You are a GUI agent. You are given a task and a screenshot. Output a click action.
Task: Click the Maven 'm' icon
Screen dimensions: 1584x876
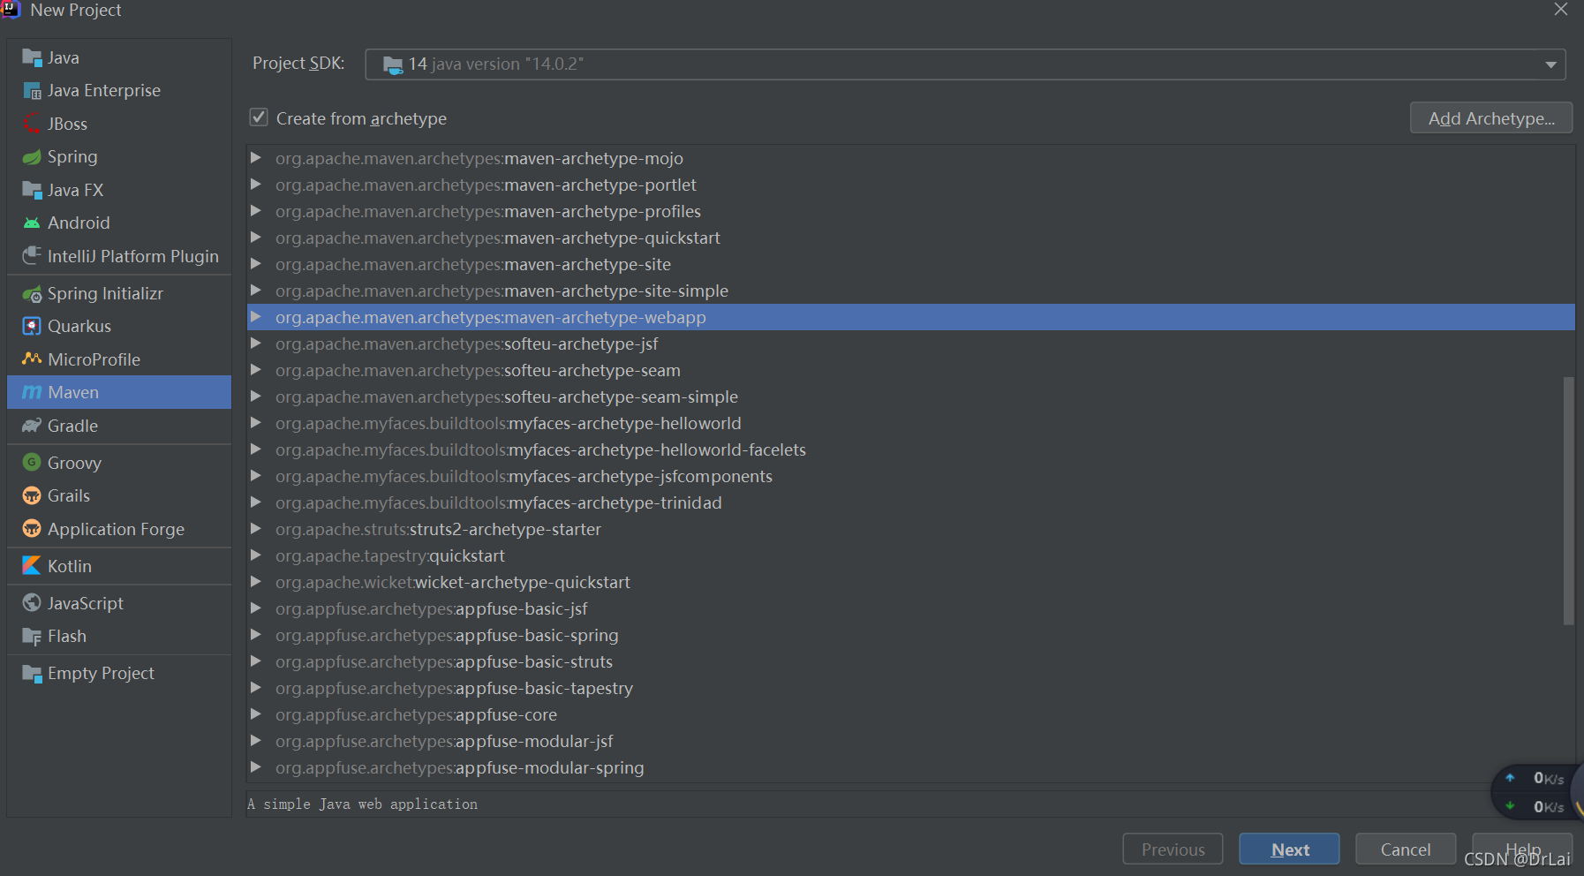tap(32, 392)
